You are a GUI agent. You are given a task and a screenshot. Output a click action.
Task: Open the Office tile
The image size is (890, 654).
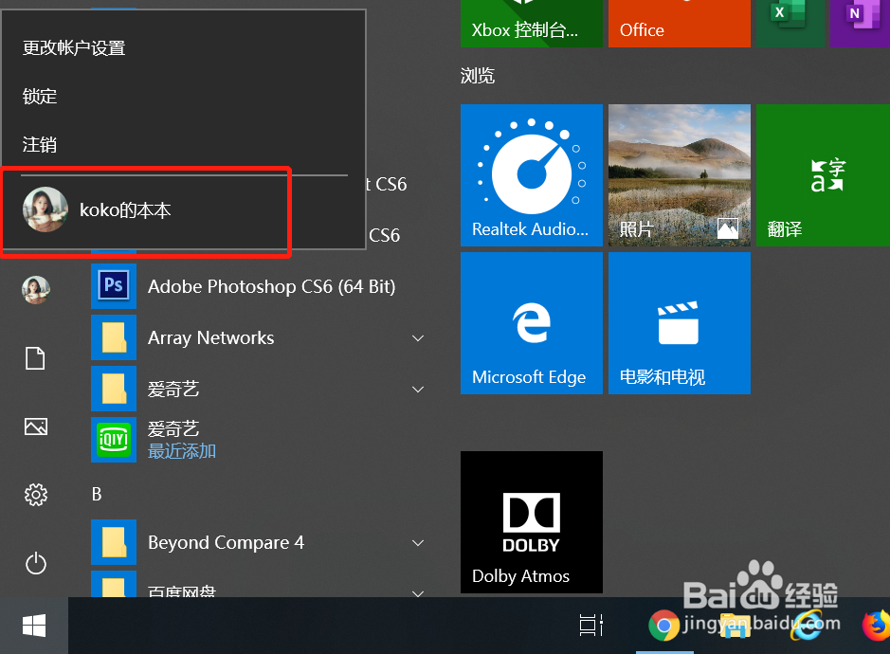click(679, 24)
